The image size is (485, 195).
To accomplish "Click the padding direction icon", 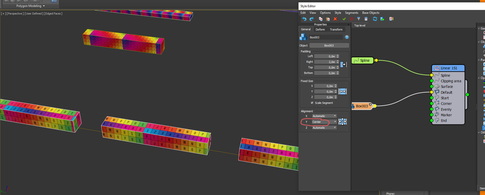I will click(343, 64).
